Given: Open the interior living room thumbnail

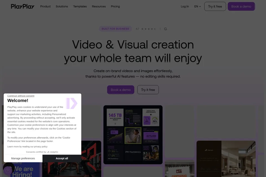Looking at the screenshot, I should [x=226, y=159].
